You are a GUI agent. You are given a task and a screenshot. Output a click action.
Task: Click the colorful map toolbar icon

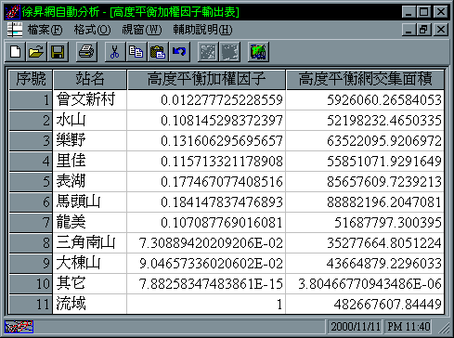click(258, 52)
